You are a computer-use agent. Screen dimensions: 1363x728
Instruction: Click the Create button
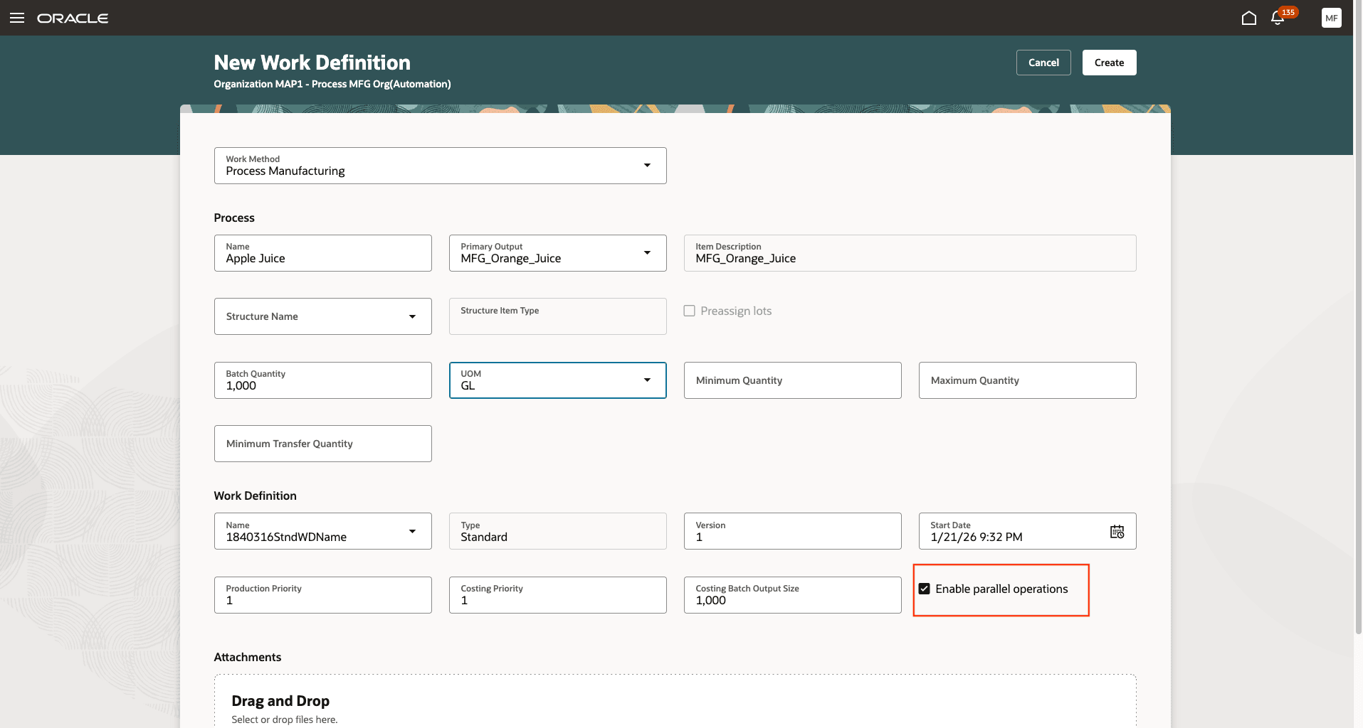coord(1109,63)
